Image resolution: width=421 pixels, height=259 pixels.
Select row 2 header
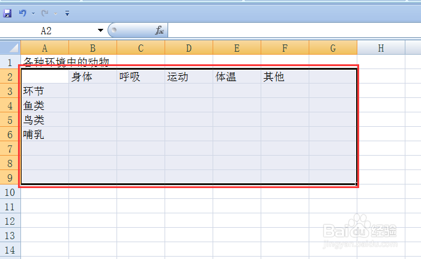click(10, 76)
